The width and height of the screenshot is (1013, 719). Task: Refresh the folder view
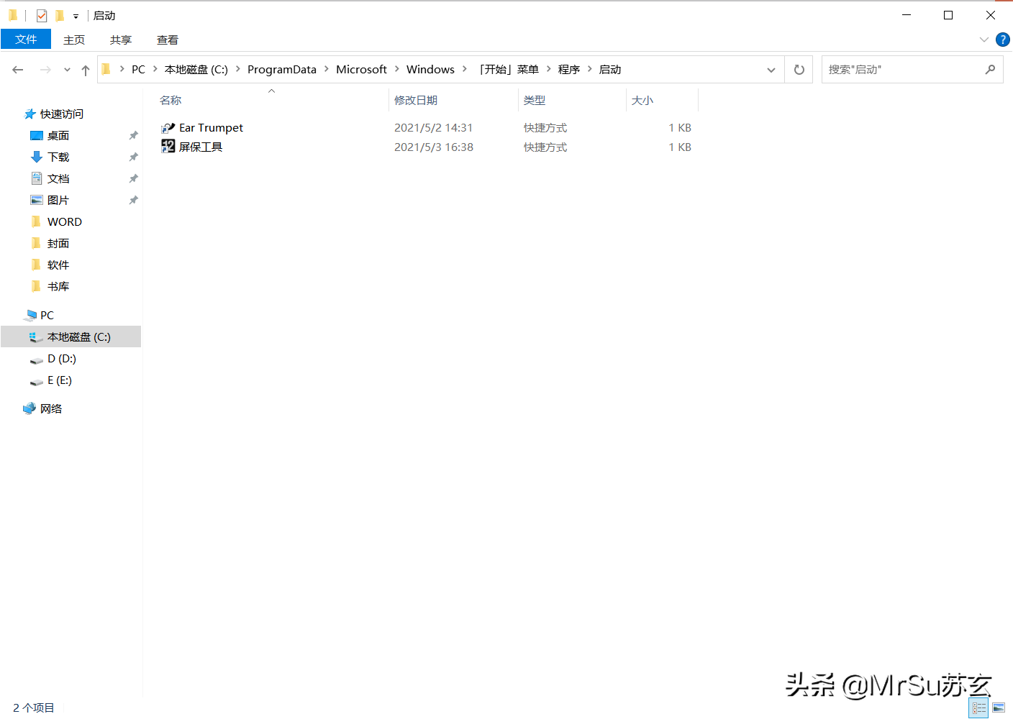(x=799, y=70)
